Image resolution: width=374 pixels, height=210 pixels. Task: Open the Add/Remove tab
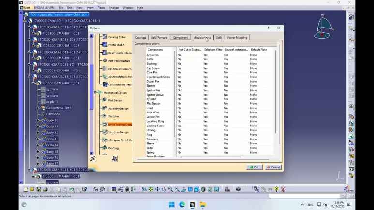159,37
